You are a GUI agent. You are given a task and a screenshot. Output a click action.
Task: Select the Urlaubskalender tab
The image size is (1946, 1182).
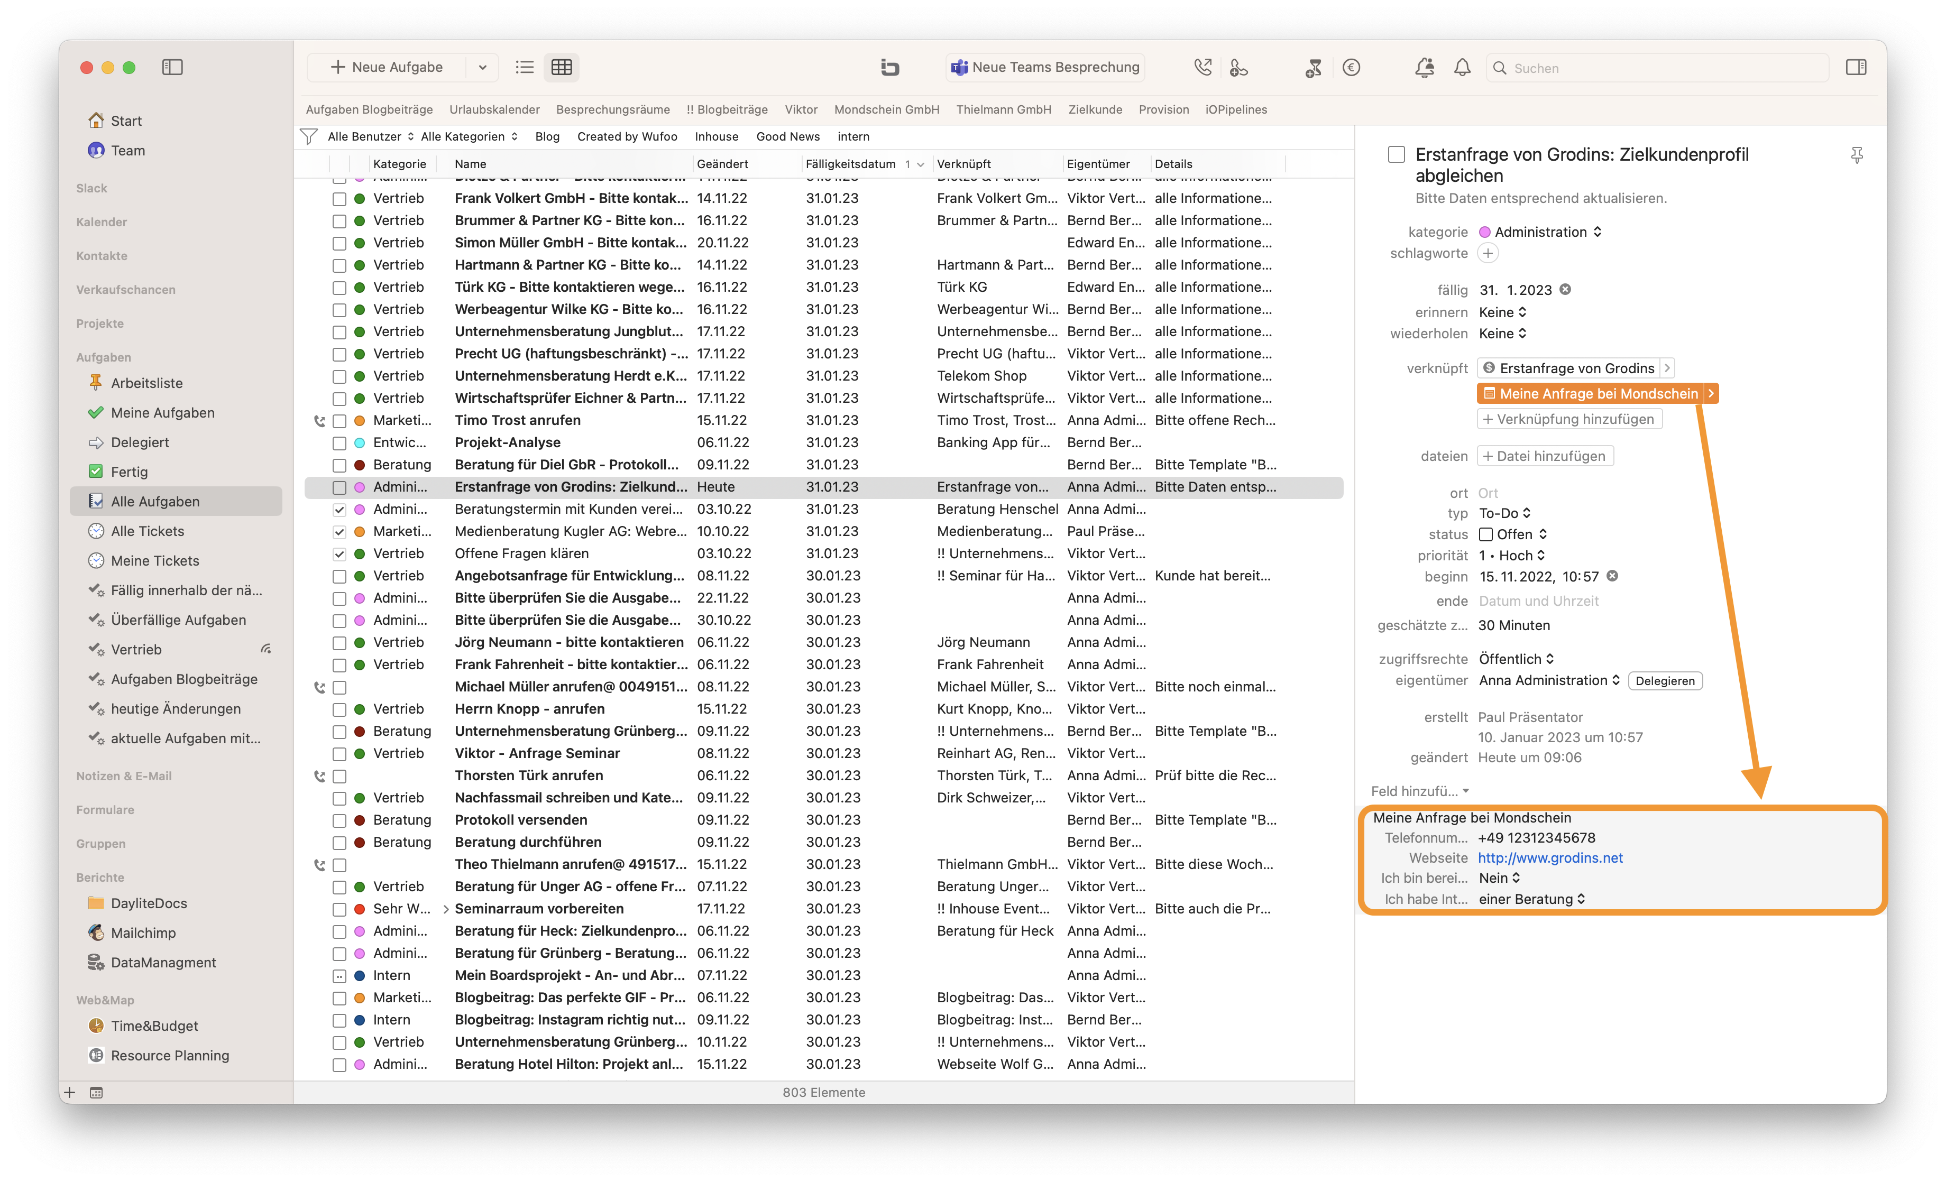pyautogui.click(x=494, y=110)
